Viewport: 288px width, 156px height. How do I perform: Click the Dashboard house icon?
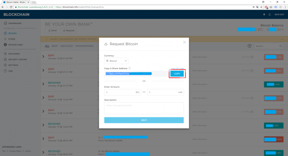click(x=5, y=23)
